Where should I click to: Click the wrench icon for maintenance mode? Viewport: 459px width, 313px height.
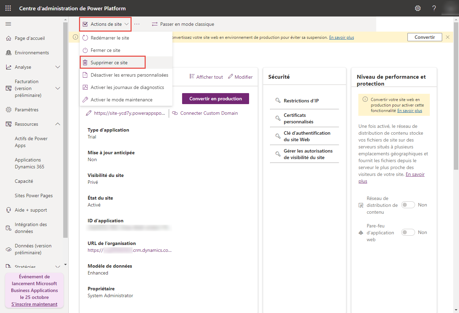pos(85,100)
